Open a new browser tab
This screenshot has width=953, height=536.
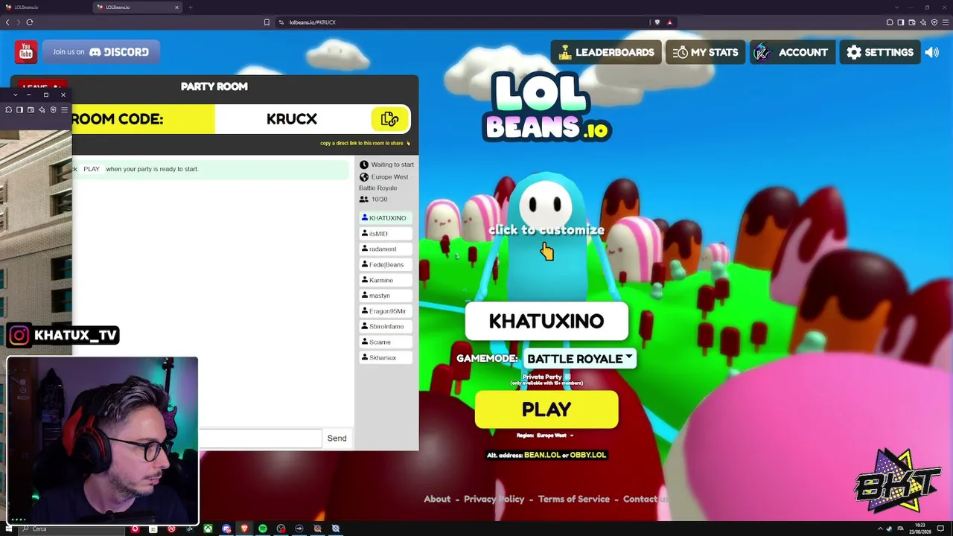pyautogui.click(x=191, y=7)
